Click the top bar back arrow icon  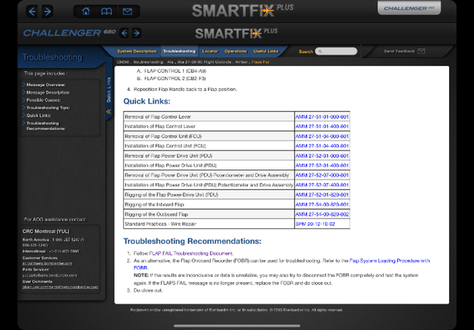pyautogui.click(x=32, y=11)
